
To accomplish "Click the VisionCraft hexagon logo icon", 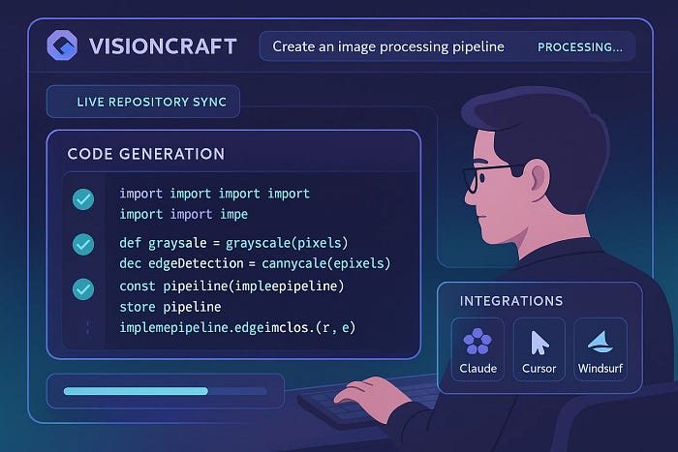I will (62, 45).
